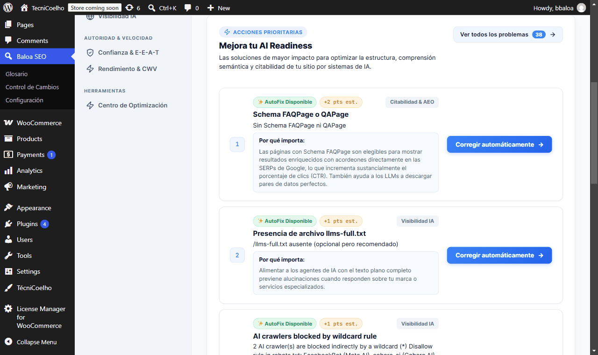Viewport: 598px width, 355px height.
Task: Click the Settings sliders icon
Action: click(x=8, y=271)
